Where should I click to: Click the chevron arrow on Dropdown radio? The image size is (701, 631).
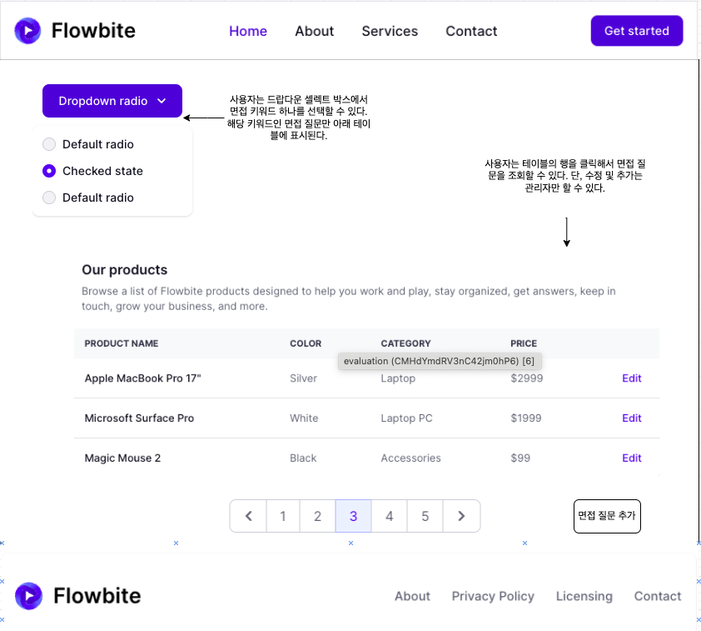[162, 101]
